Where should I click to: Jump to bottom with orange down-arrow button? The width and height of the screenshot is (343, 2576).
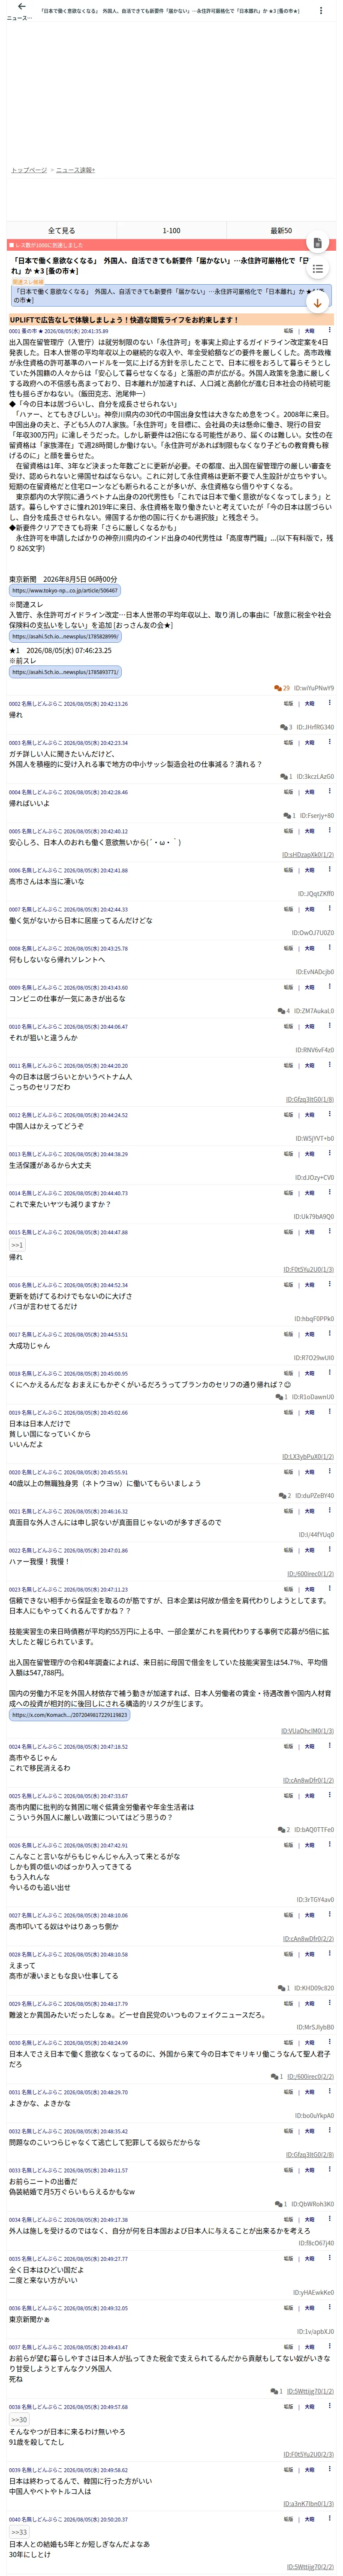coord(317,302)
